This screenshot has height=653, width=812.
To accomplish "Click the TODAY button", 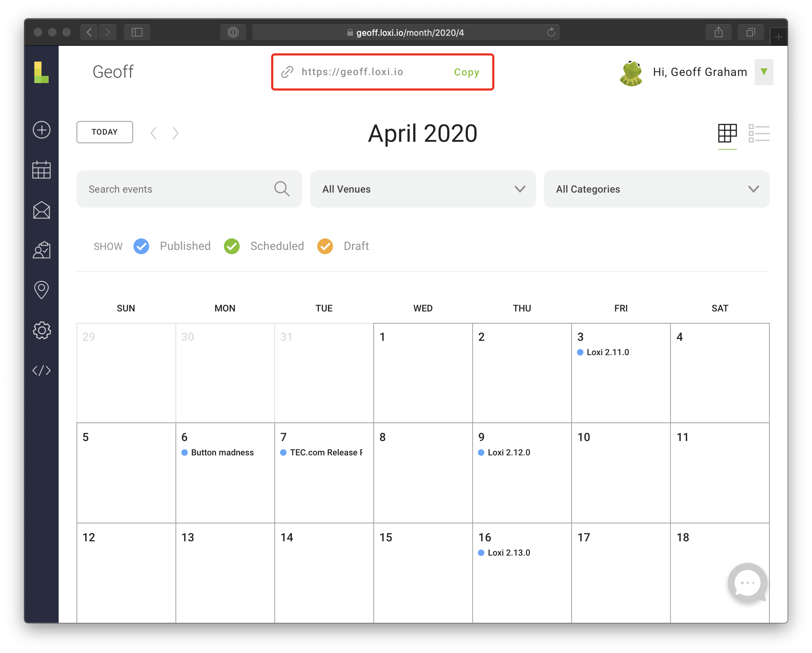I will [x=105, y=132].
